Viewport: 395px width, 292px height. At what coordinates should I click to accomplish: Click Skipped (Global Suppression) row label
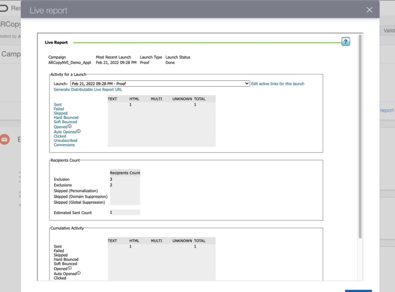[79, 202]
